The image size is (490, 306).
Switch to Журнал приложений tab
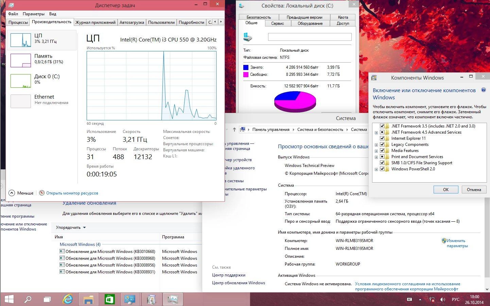[x=95, y=22]
